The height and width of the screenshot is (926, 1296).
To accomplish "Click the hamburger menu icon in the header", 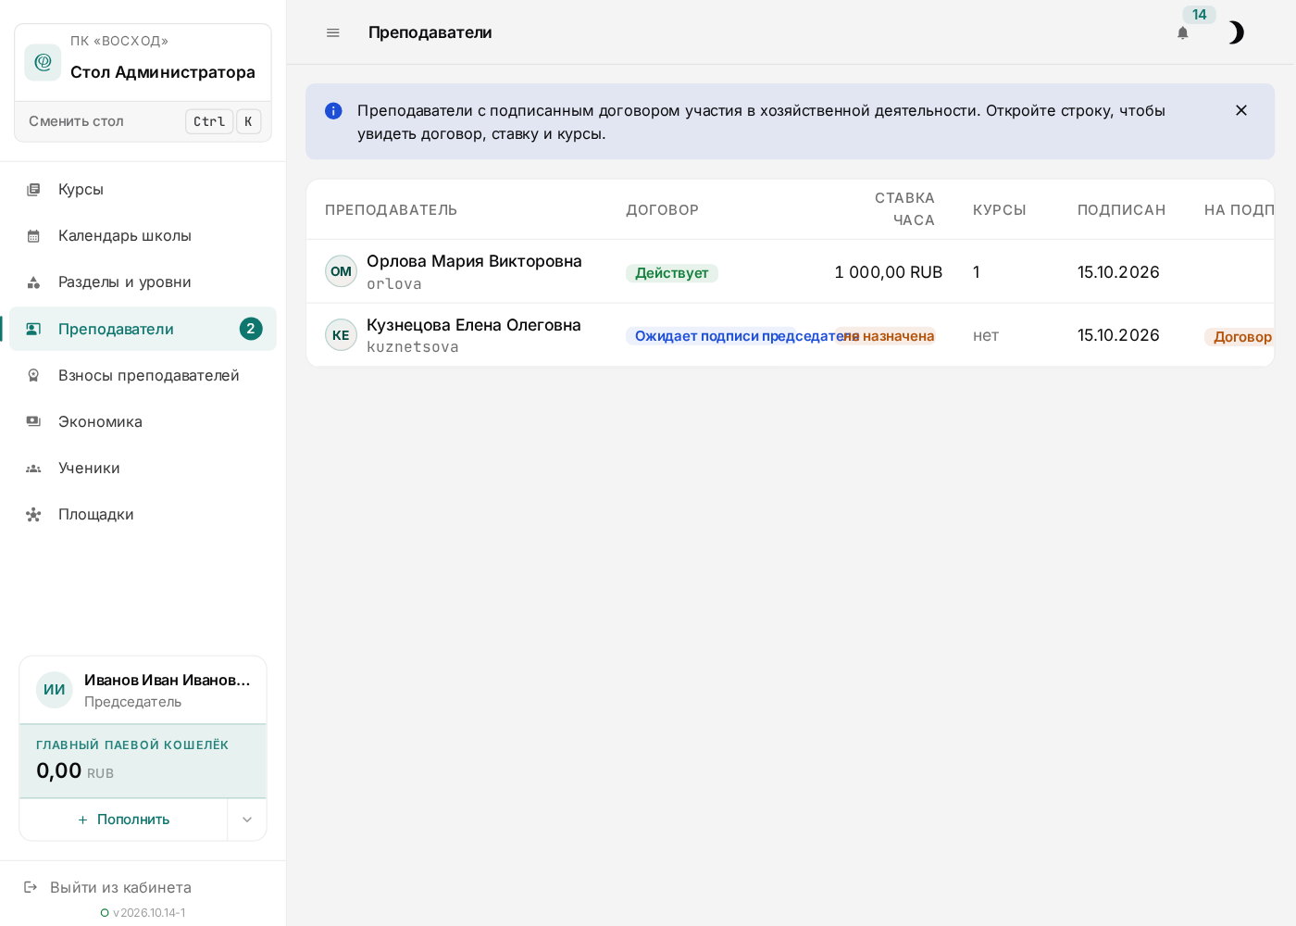I will coord(333,32).
